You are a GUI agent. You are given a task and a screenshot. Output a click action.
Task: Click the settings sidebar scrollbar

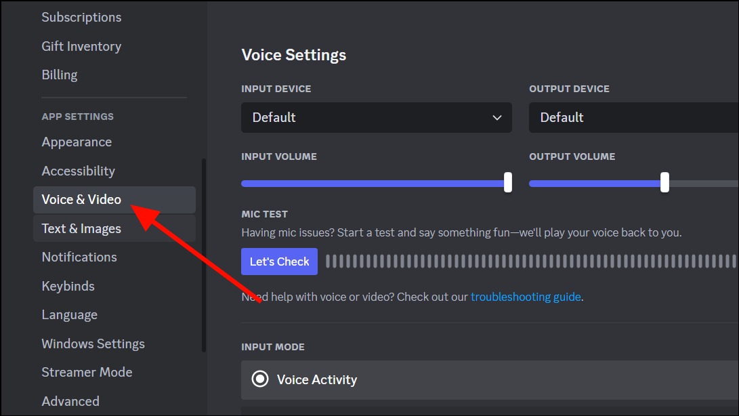[204, 255]
